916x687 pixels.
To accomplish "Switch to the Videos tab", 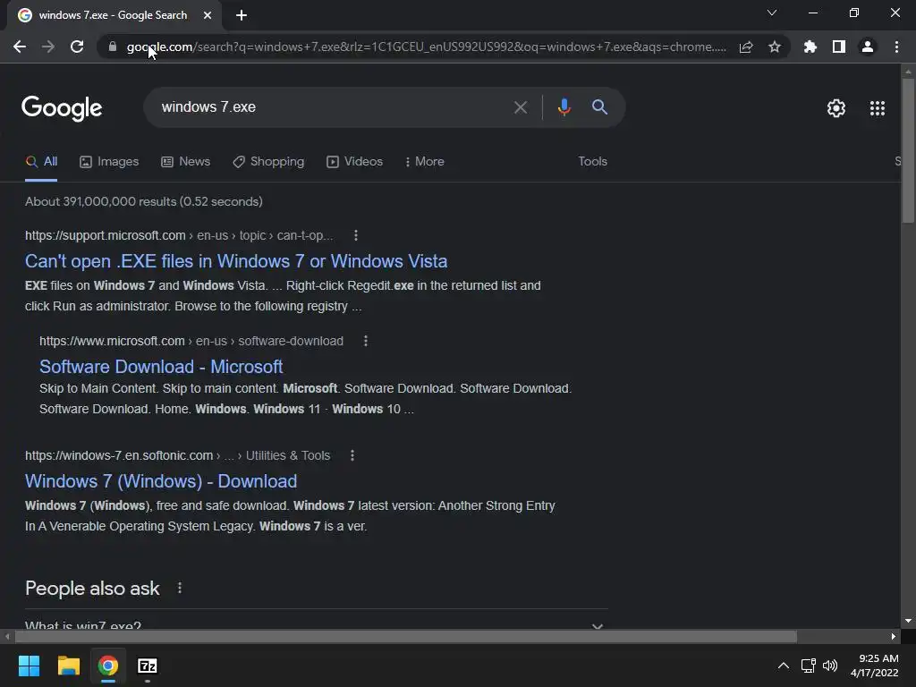I will tap(354, 162).
